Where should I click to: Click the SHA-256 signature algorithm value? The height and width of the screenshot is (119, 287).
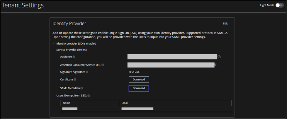[x=133, y=72]
